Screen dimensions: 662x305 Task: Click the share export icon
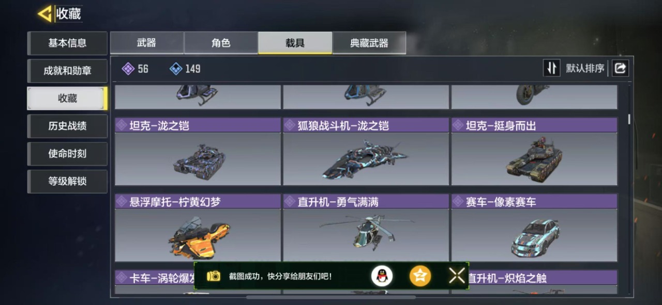620,68
